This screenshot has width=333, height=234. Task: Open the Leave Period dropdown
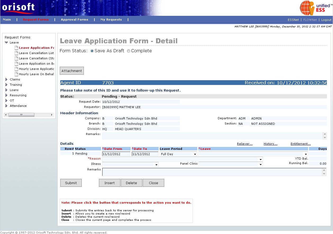pyautogui.click(x=195, y=154)
